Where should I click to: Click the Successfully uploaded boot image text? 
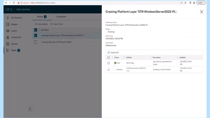point(162,63)
